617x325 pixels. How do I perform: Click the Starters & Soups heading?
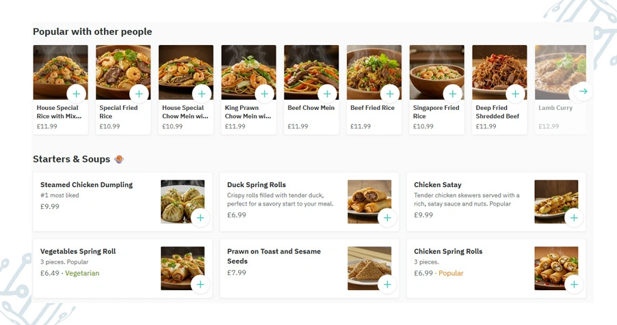point(71,159)
